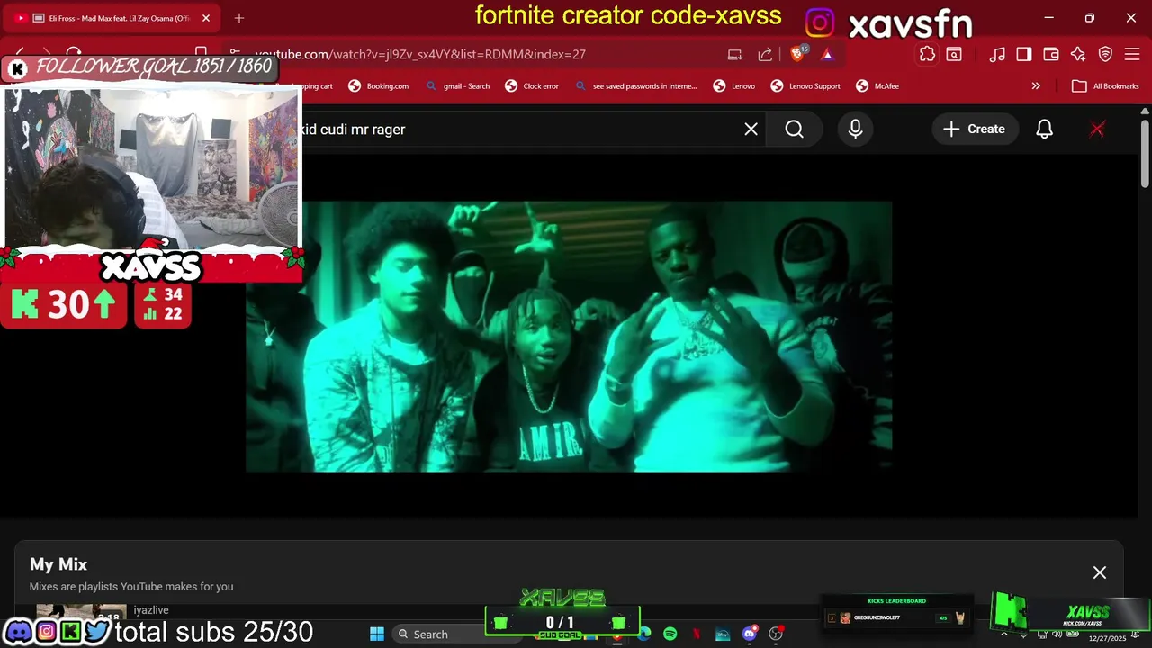Click the playing music video
Screen dimensions: 1152x648
pyautogui.click(x=569, y=337)
